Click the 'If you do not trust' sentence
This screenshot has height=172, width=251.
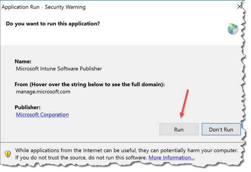45,157
